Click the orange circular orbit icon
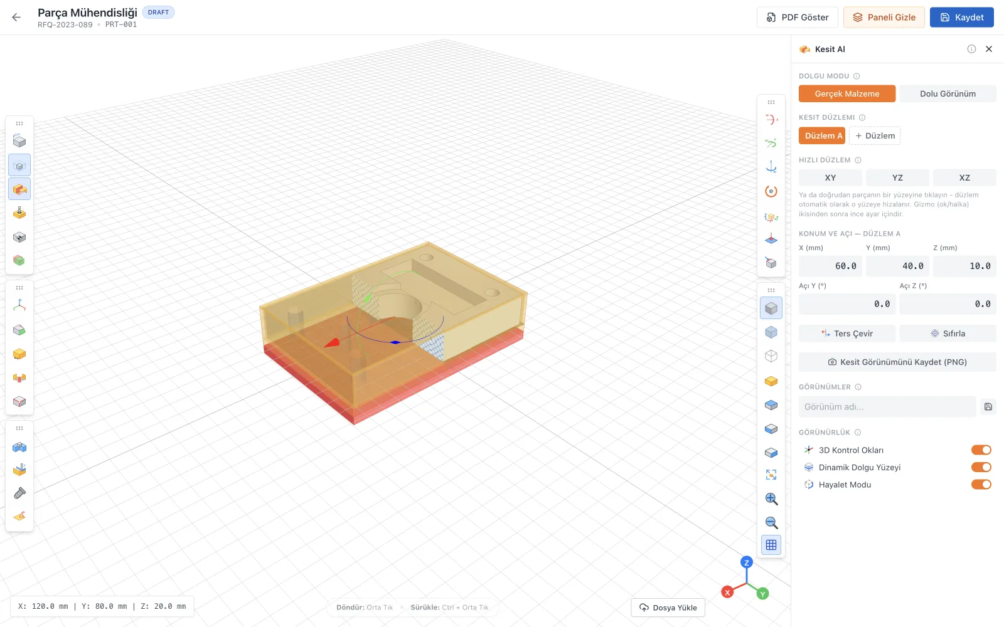This screenshot has width=1004, height=627. 771,191
